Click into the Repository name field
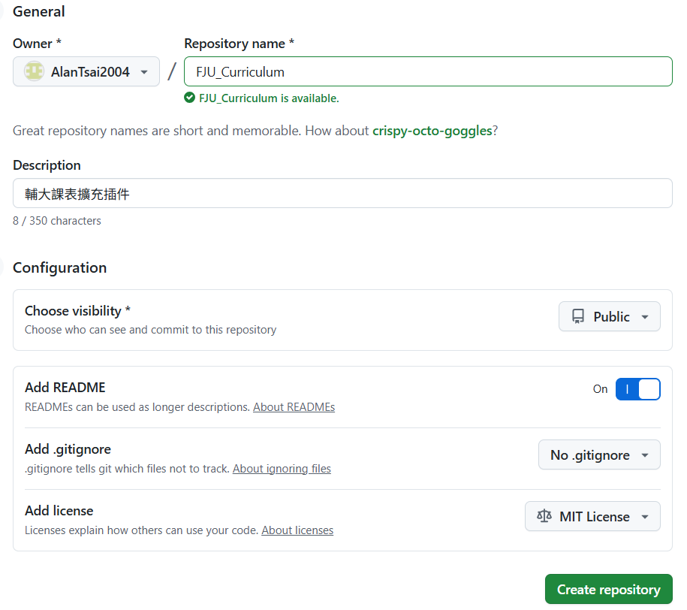Image resolution: width=687 pixels, height=610 pixels. (x=428, y=71)
